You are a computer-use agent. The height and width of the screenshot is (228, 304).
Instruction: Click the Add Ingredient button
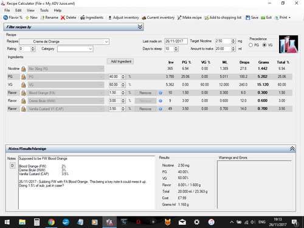pyautogui.click(x=120, y=61)
